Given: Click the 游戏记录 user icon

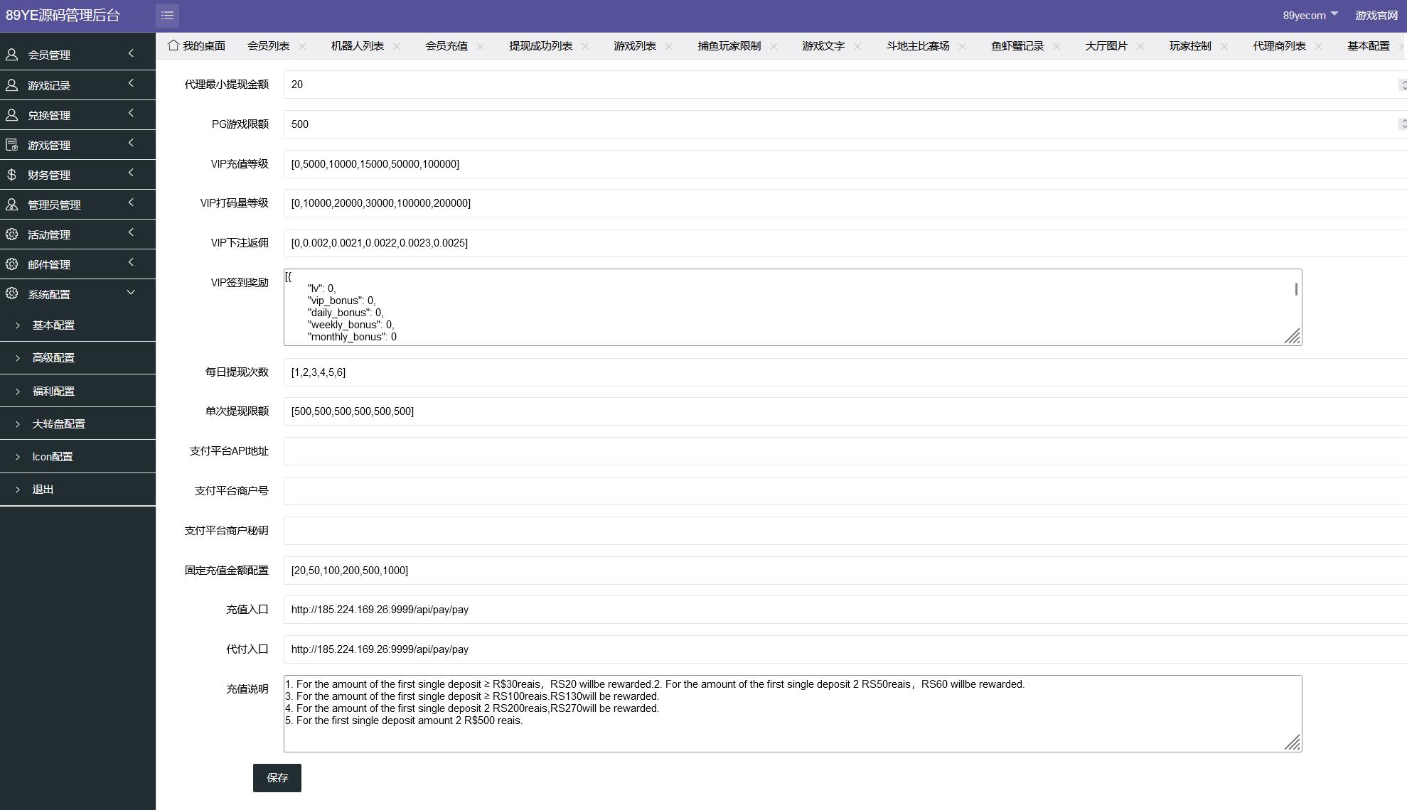Looking at the screenshot, I should tap(11, 85).
